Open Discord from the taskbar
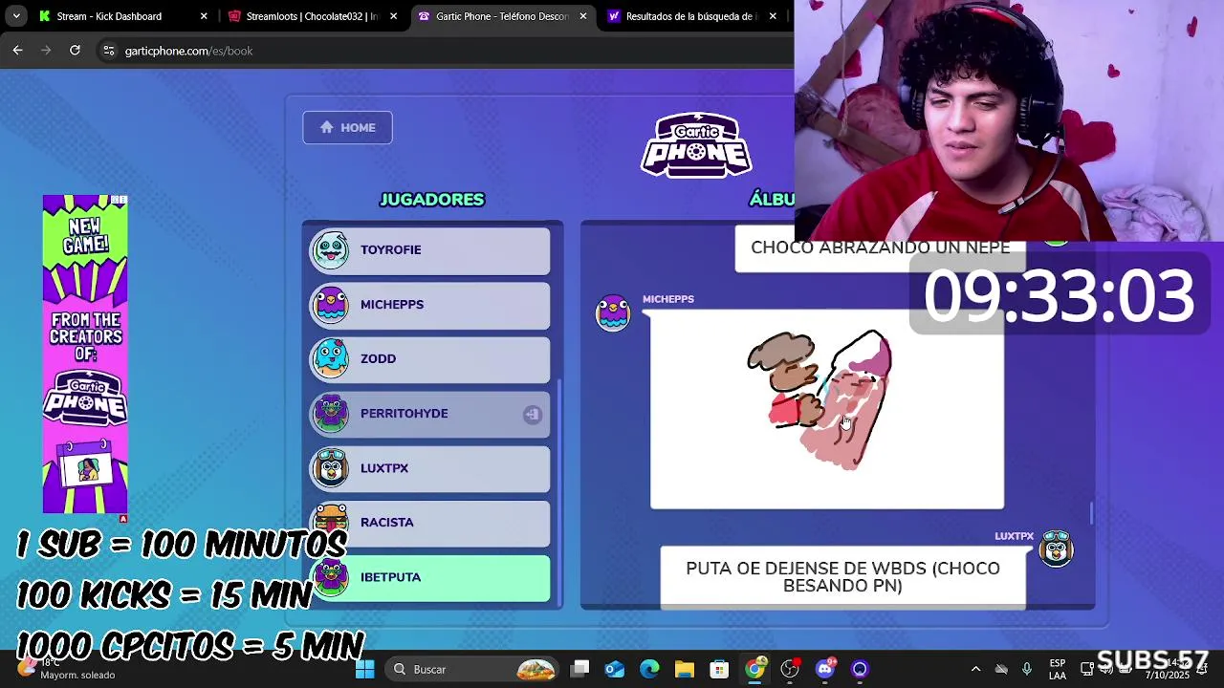 [825, 669]
